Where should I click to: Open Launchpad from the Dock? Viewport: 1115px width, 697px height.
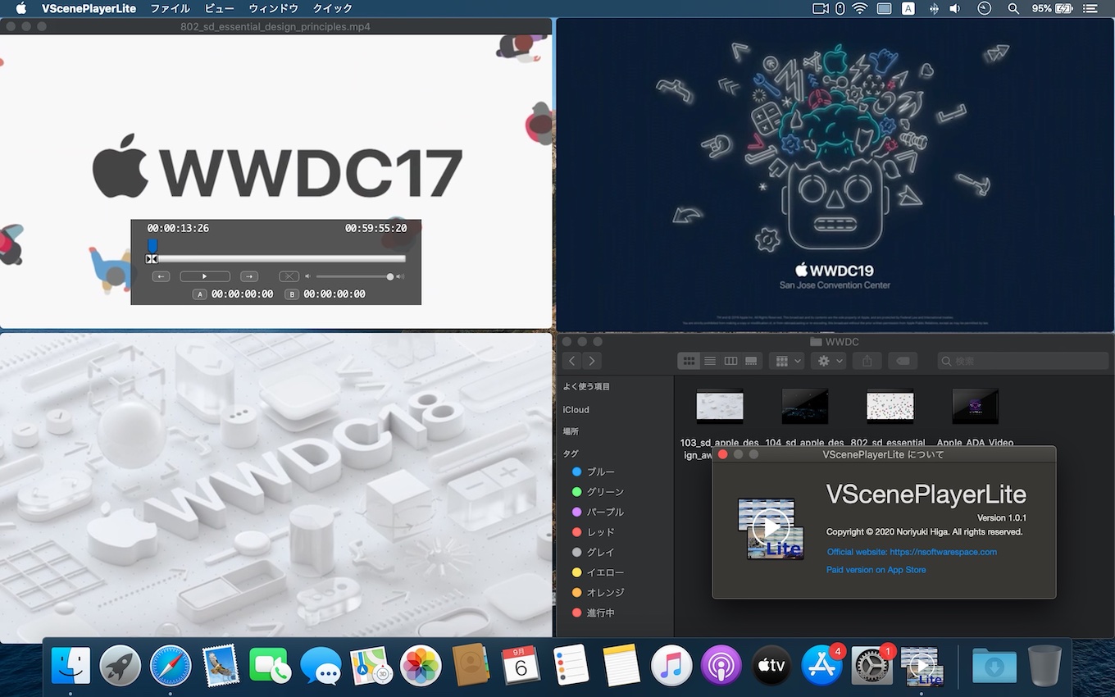coord(121,666)
